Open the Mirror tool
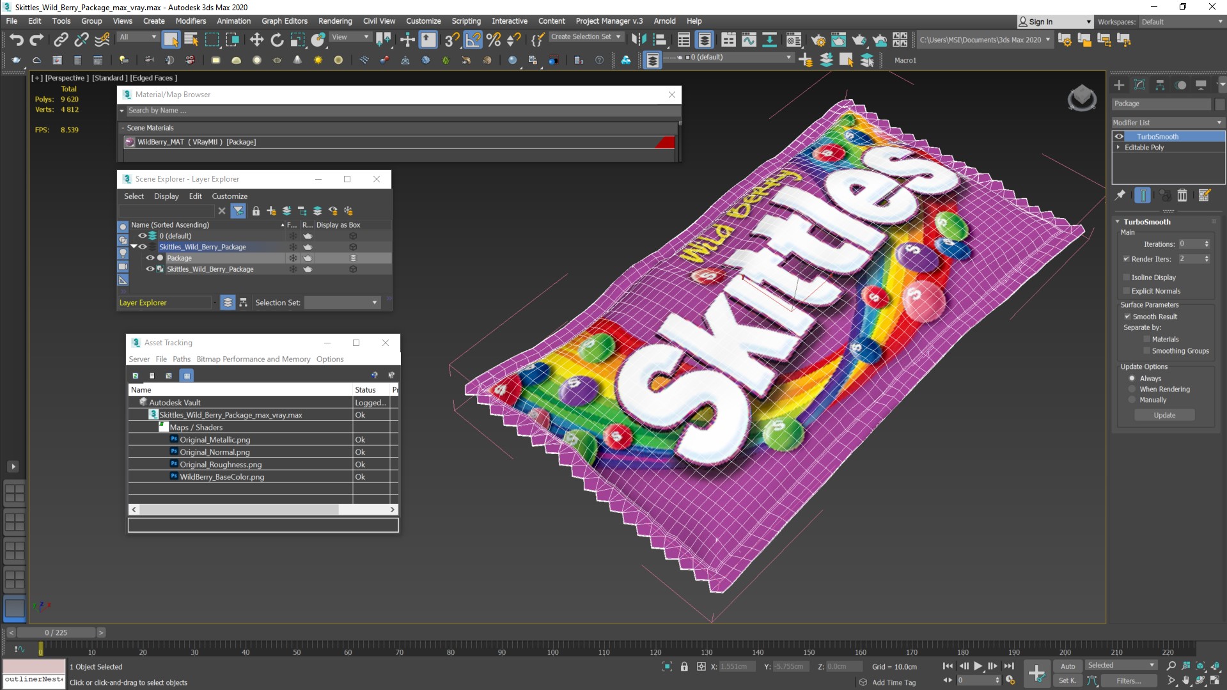 (638, 40)
